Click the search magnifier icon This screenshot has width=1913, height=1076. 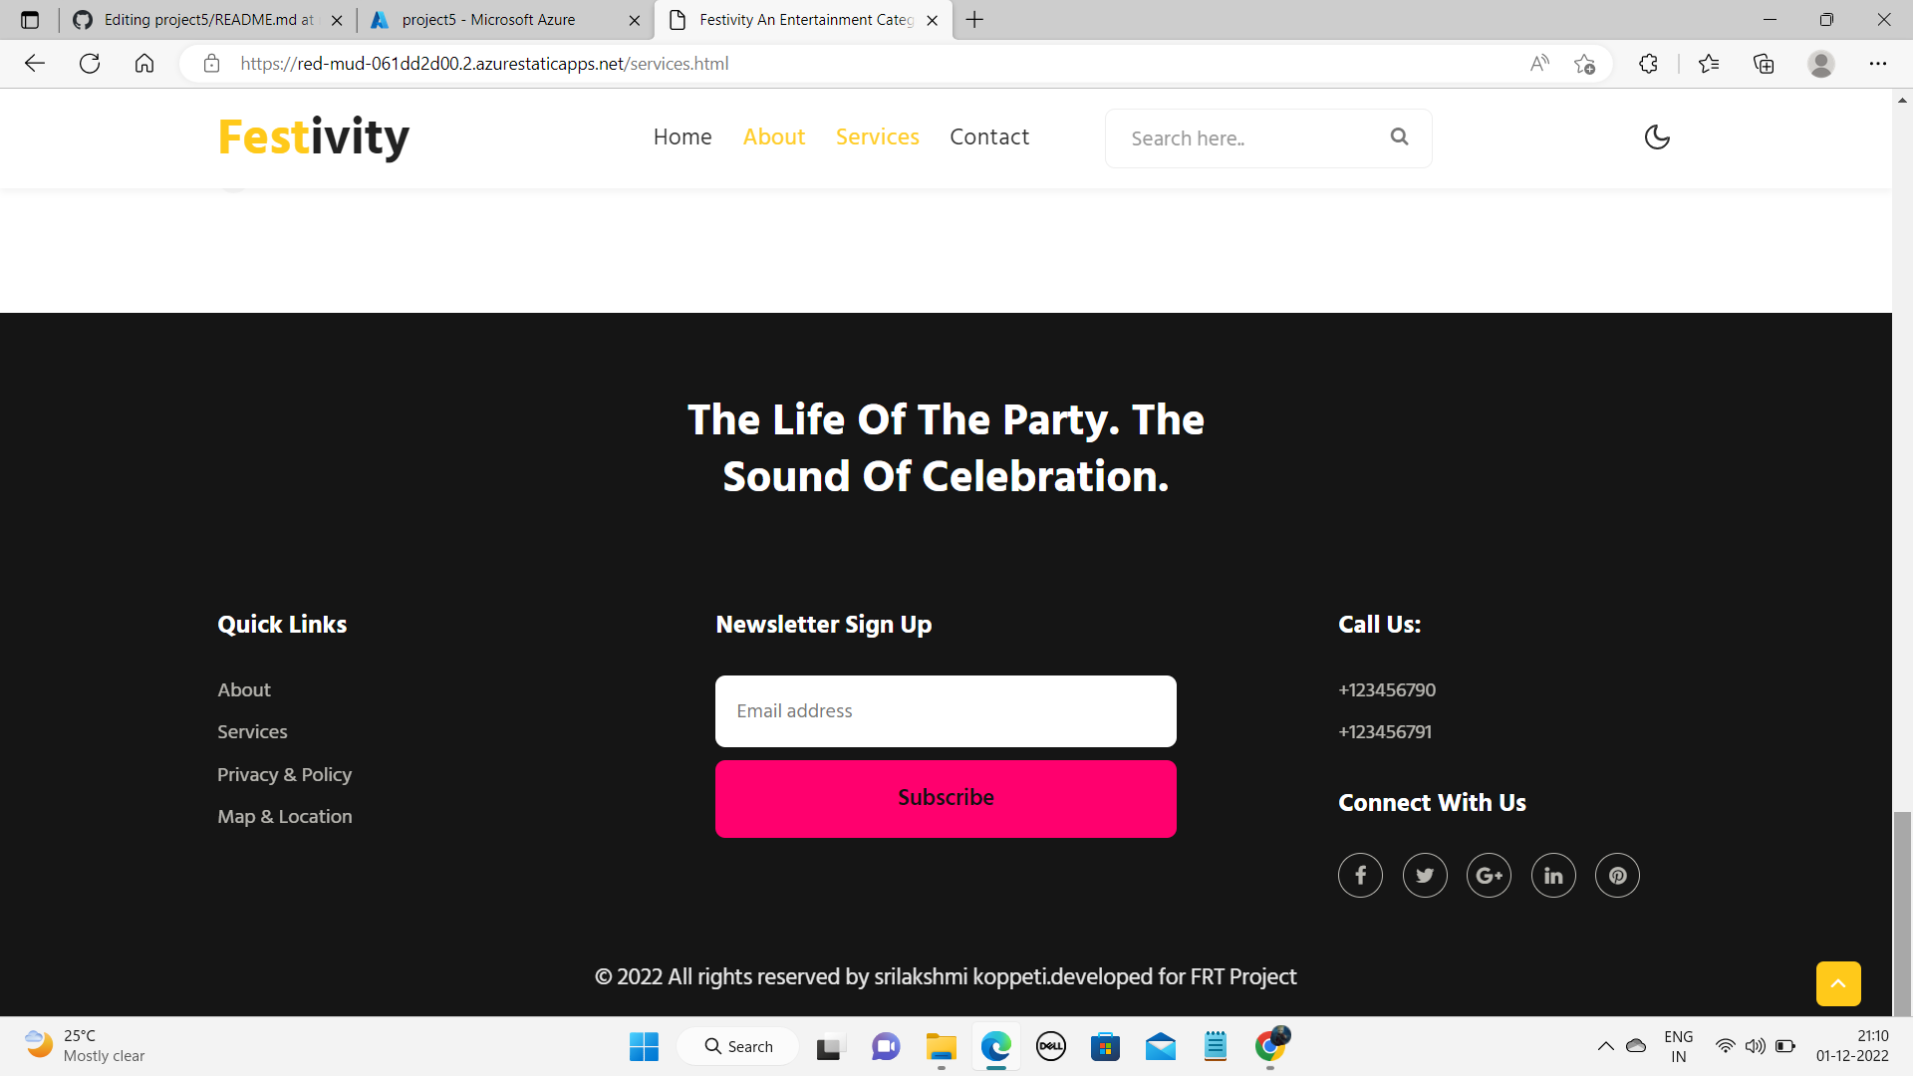click(1399, 137)
